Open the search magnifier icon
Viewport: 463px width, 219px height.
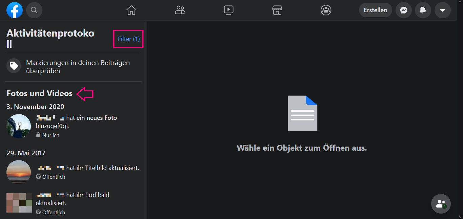click(x=34, y=10)
